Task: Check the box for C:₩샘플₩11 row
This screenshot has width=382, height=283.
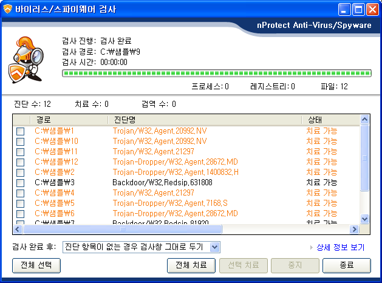Action: [20, 152]
